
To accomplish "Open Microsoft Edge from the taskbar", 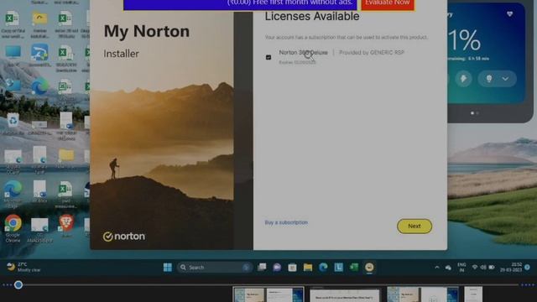I will (x=323, y=268).
